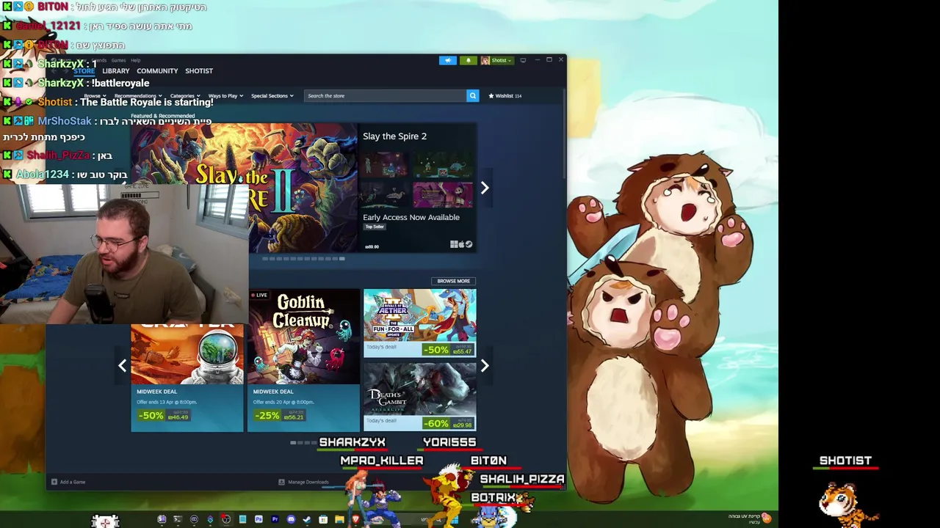The width and height of the screenshot is (940, 528).
Task: Open Photoshop from the taskbar
Action: pyautogui.click(x=258, y=519)
